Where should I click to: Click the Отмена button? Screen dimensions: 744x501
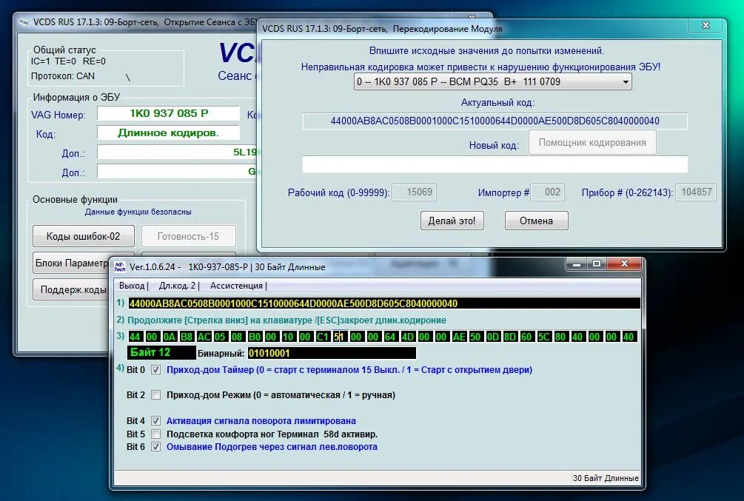536,221
